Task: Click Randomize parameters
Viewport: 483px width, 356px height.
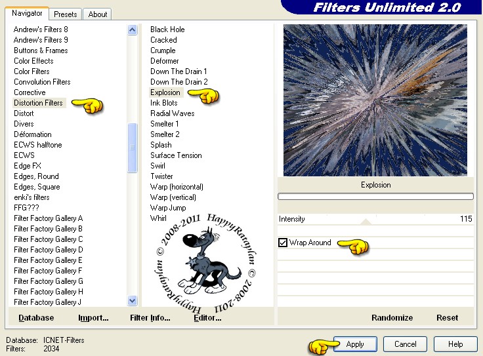Action: click(x=392, y=318)
